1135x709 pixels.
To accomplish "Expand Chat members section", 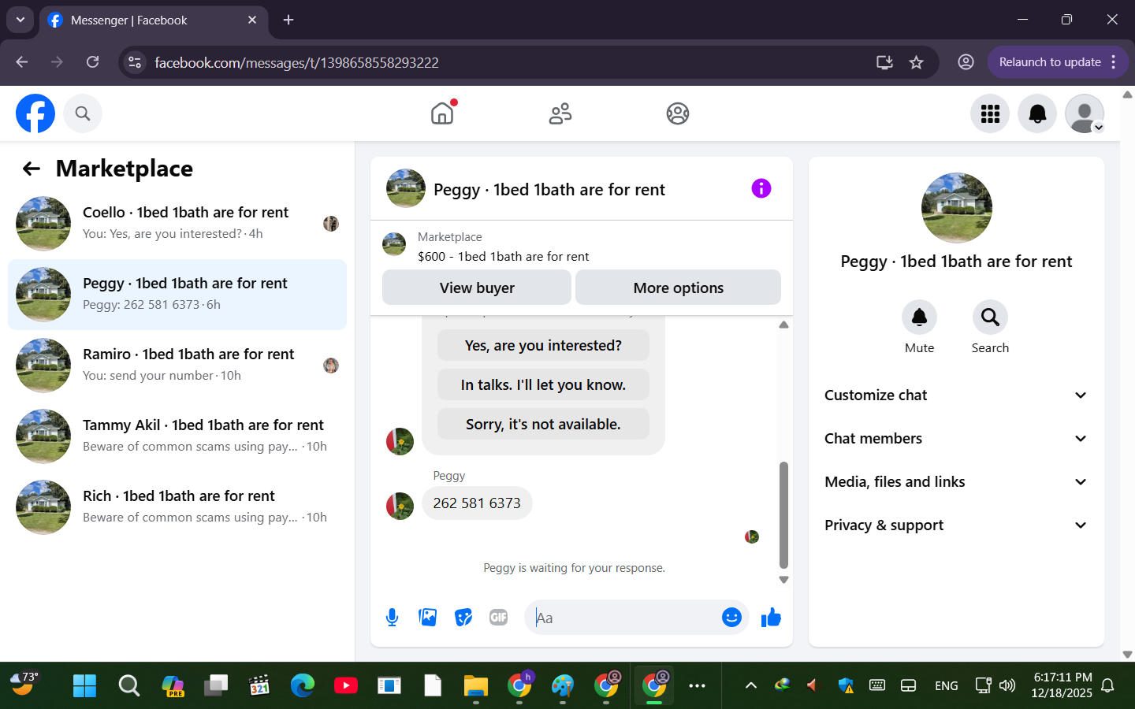I will (956, 439).
